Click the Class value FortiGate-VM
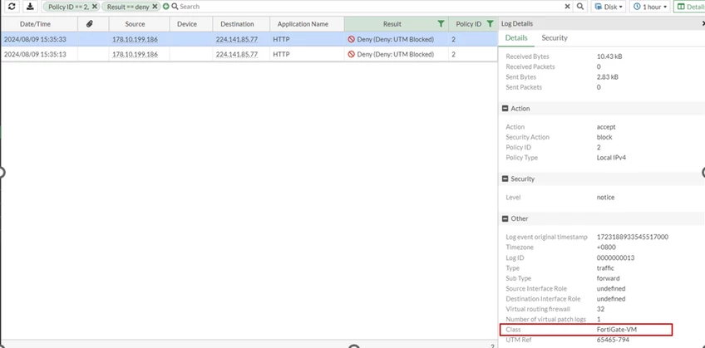 (x=616, y=330)
